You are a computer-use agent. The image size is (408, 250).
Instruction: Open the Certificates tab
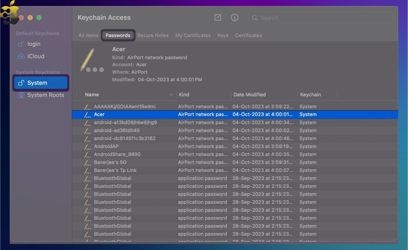click(x=248, y=35)
